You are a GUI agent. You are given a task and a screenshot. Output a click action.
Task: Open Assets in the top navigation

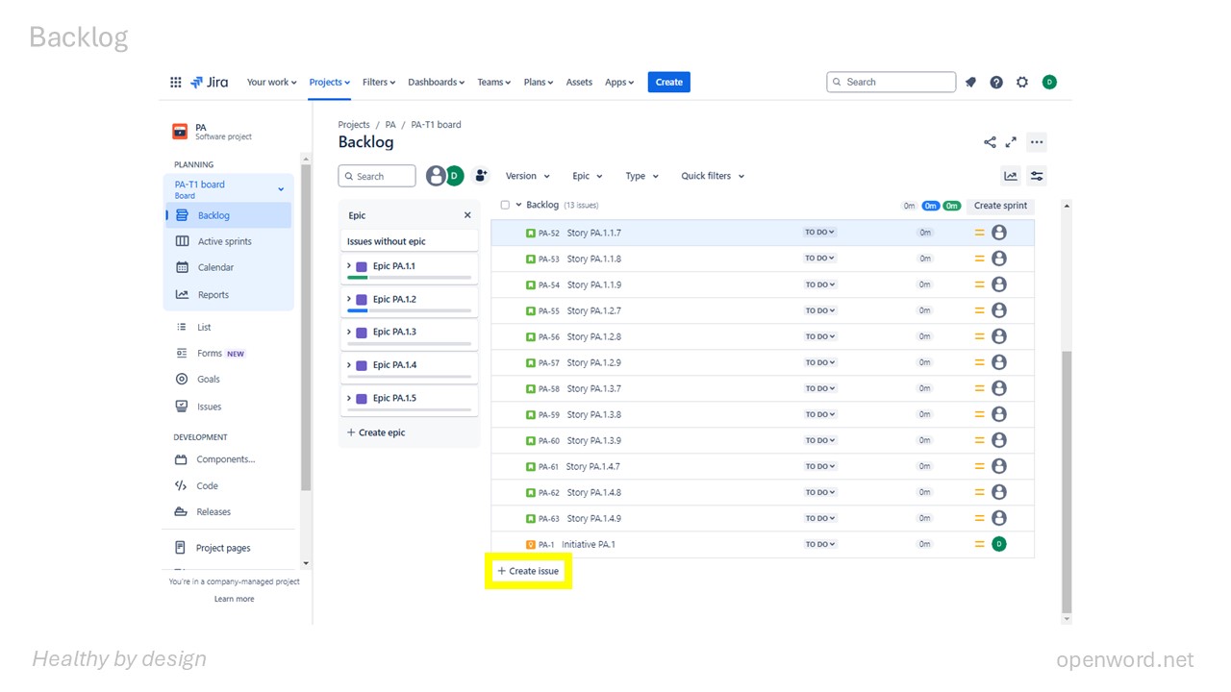579,83
